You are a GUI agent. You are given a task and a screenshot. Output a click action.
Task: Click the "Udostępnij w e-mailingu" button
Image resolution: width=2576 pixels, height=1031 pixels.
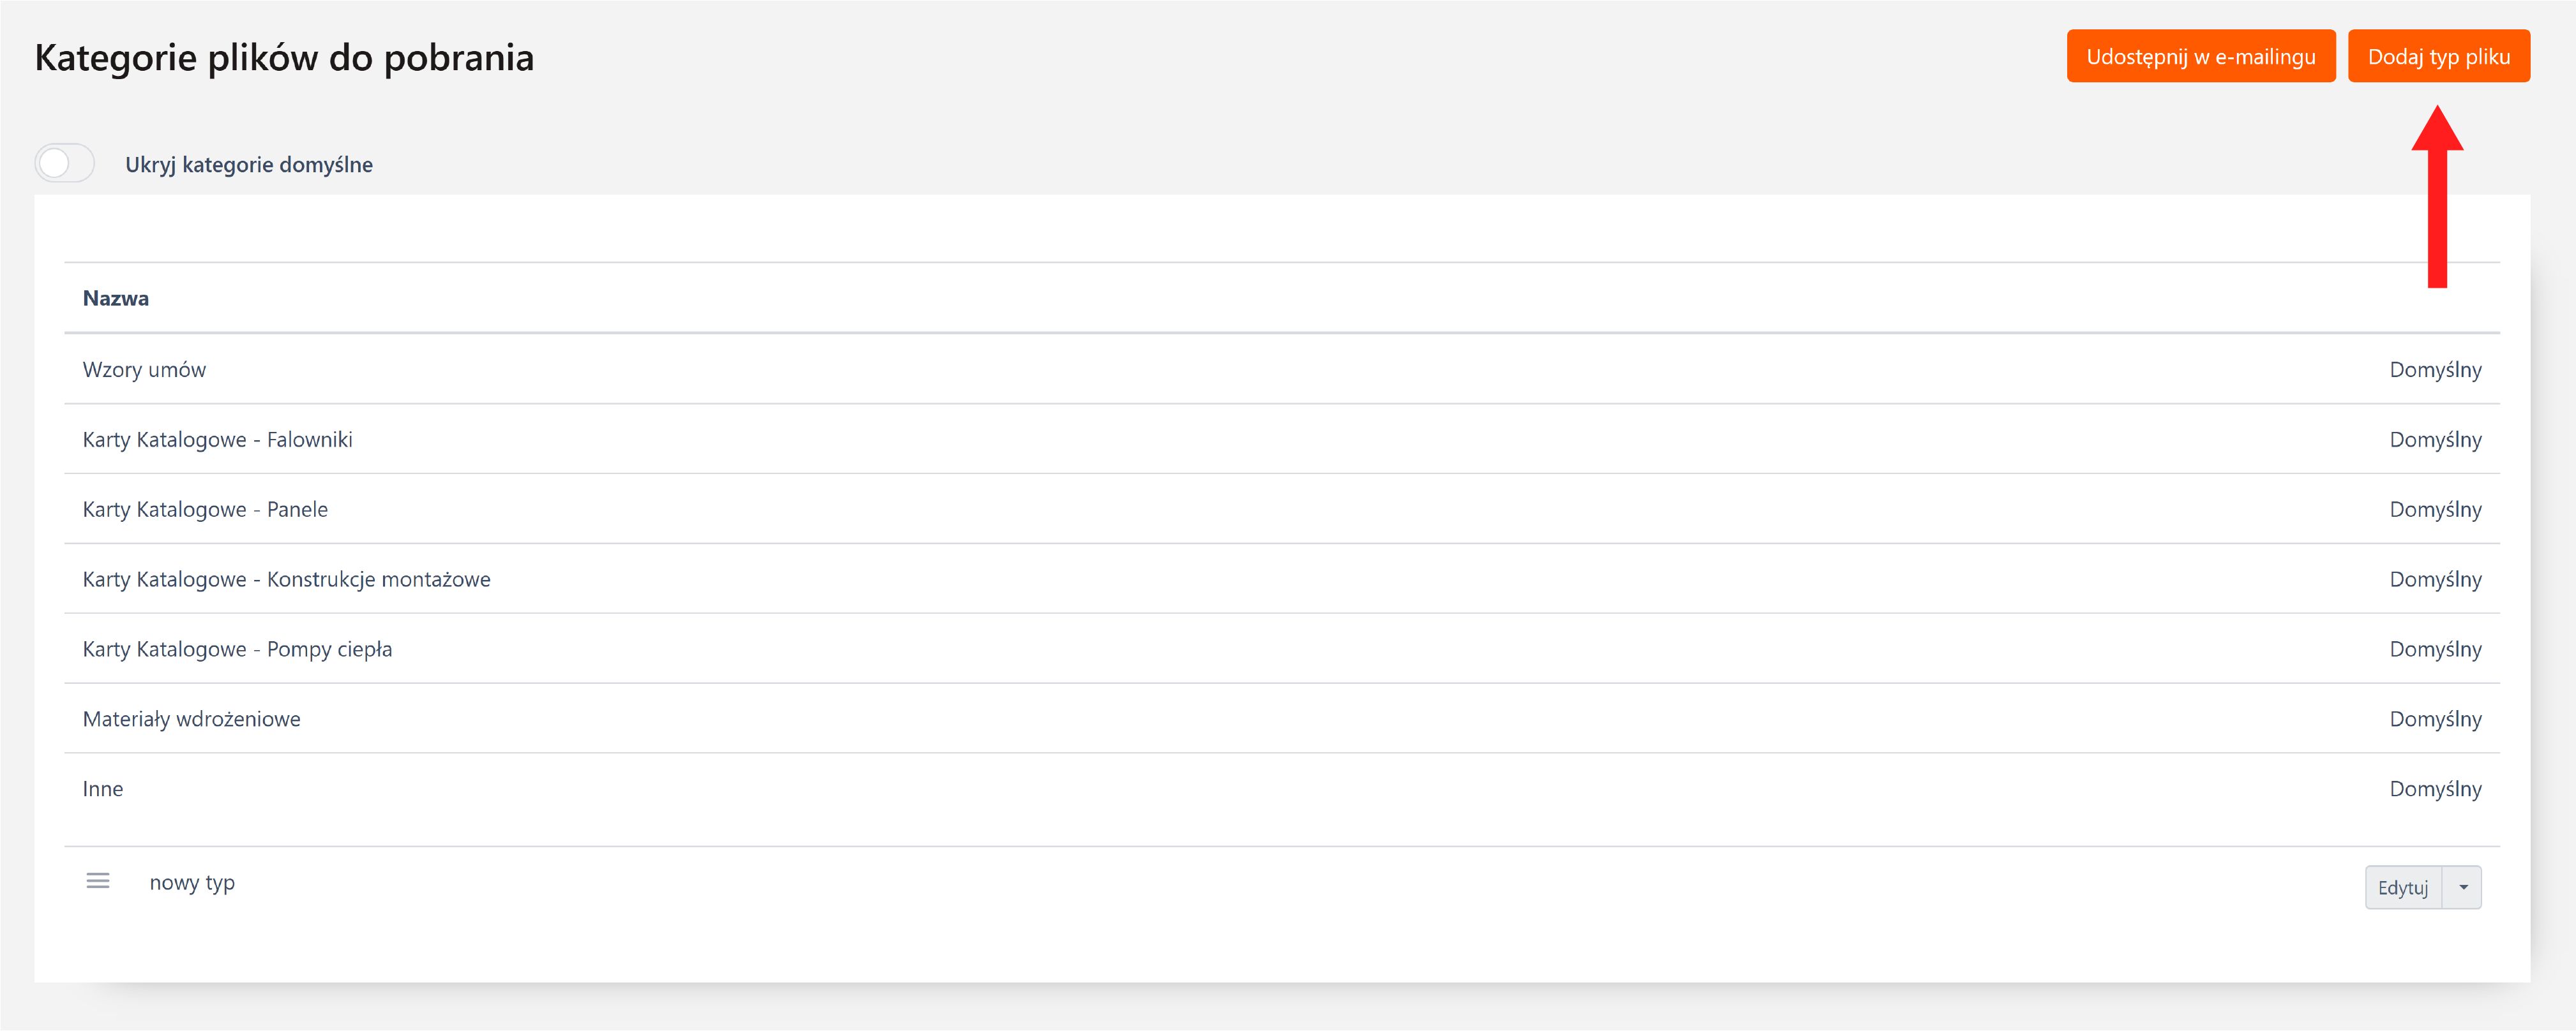click(x=2200, y=57)
